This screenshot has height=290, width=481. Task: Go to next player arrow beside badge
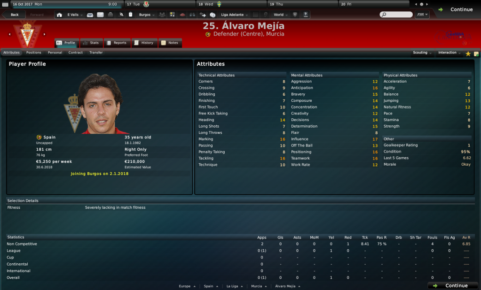pyautogui.click(x=44, y=34)
